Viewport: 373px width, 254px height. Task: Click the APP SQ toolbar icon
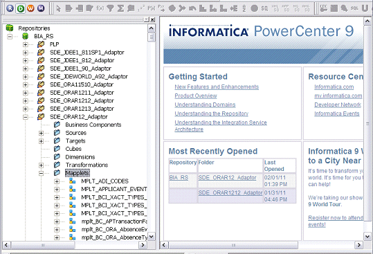click(x=285, y=8)
